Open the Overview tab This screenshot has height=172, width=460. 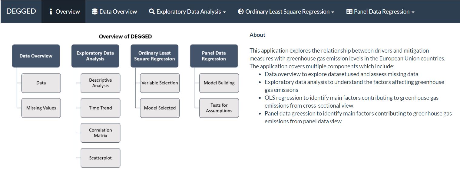point(67,12)
